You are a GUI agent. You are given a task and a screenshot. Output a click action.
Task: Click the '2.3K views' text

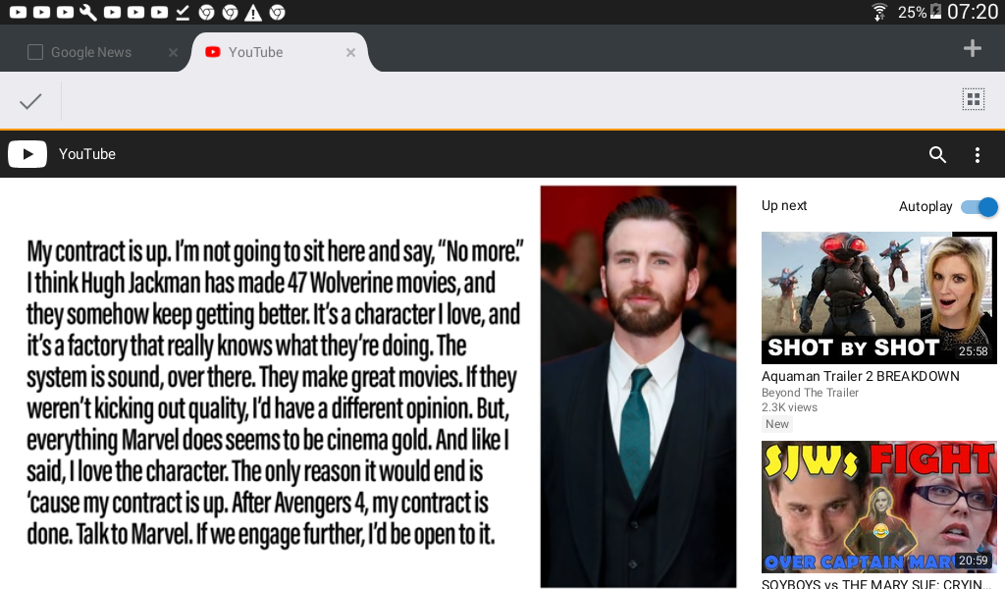(x=789, y=407)
